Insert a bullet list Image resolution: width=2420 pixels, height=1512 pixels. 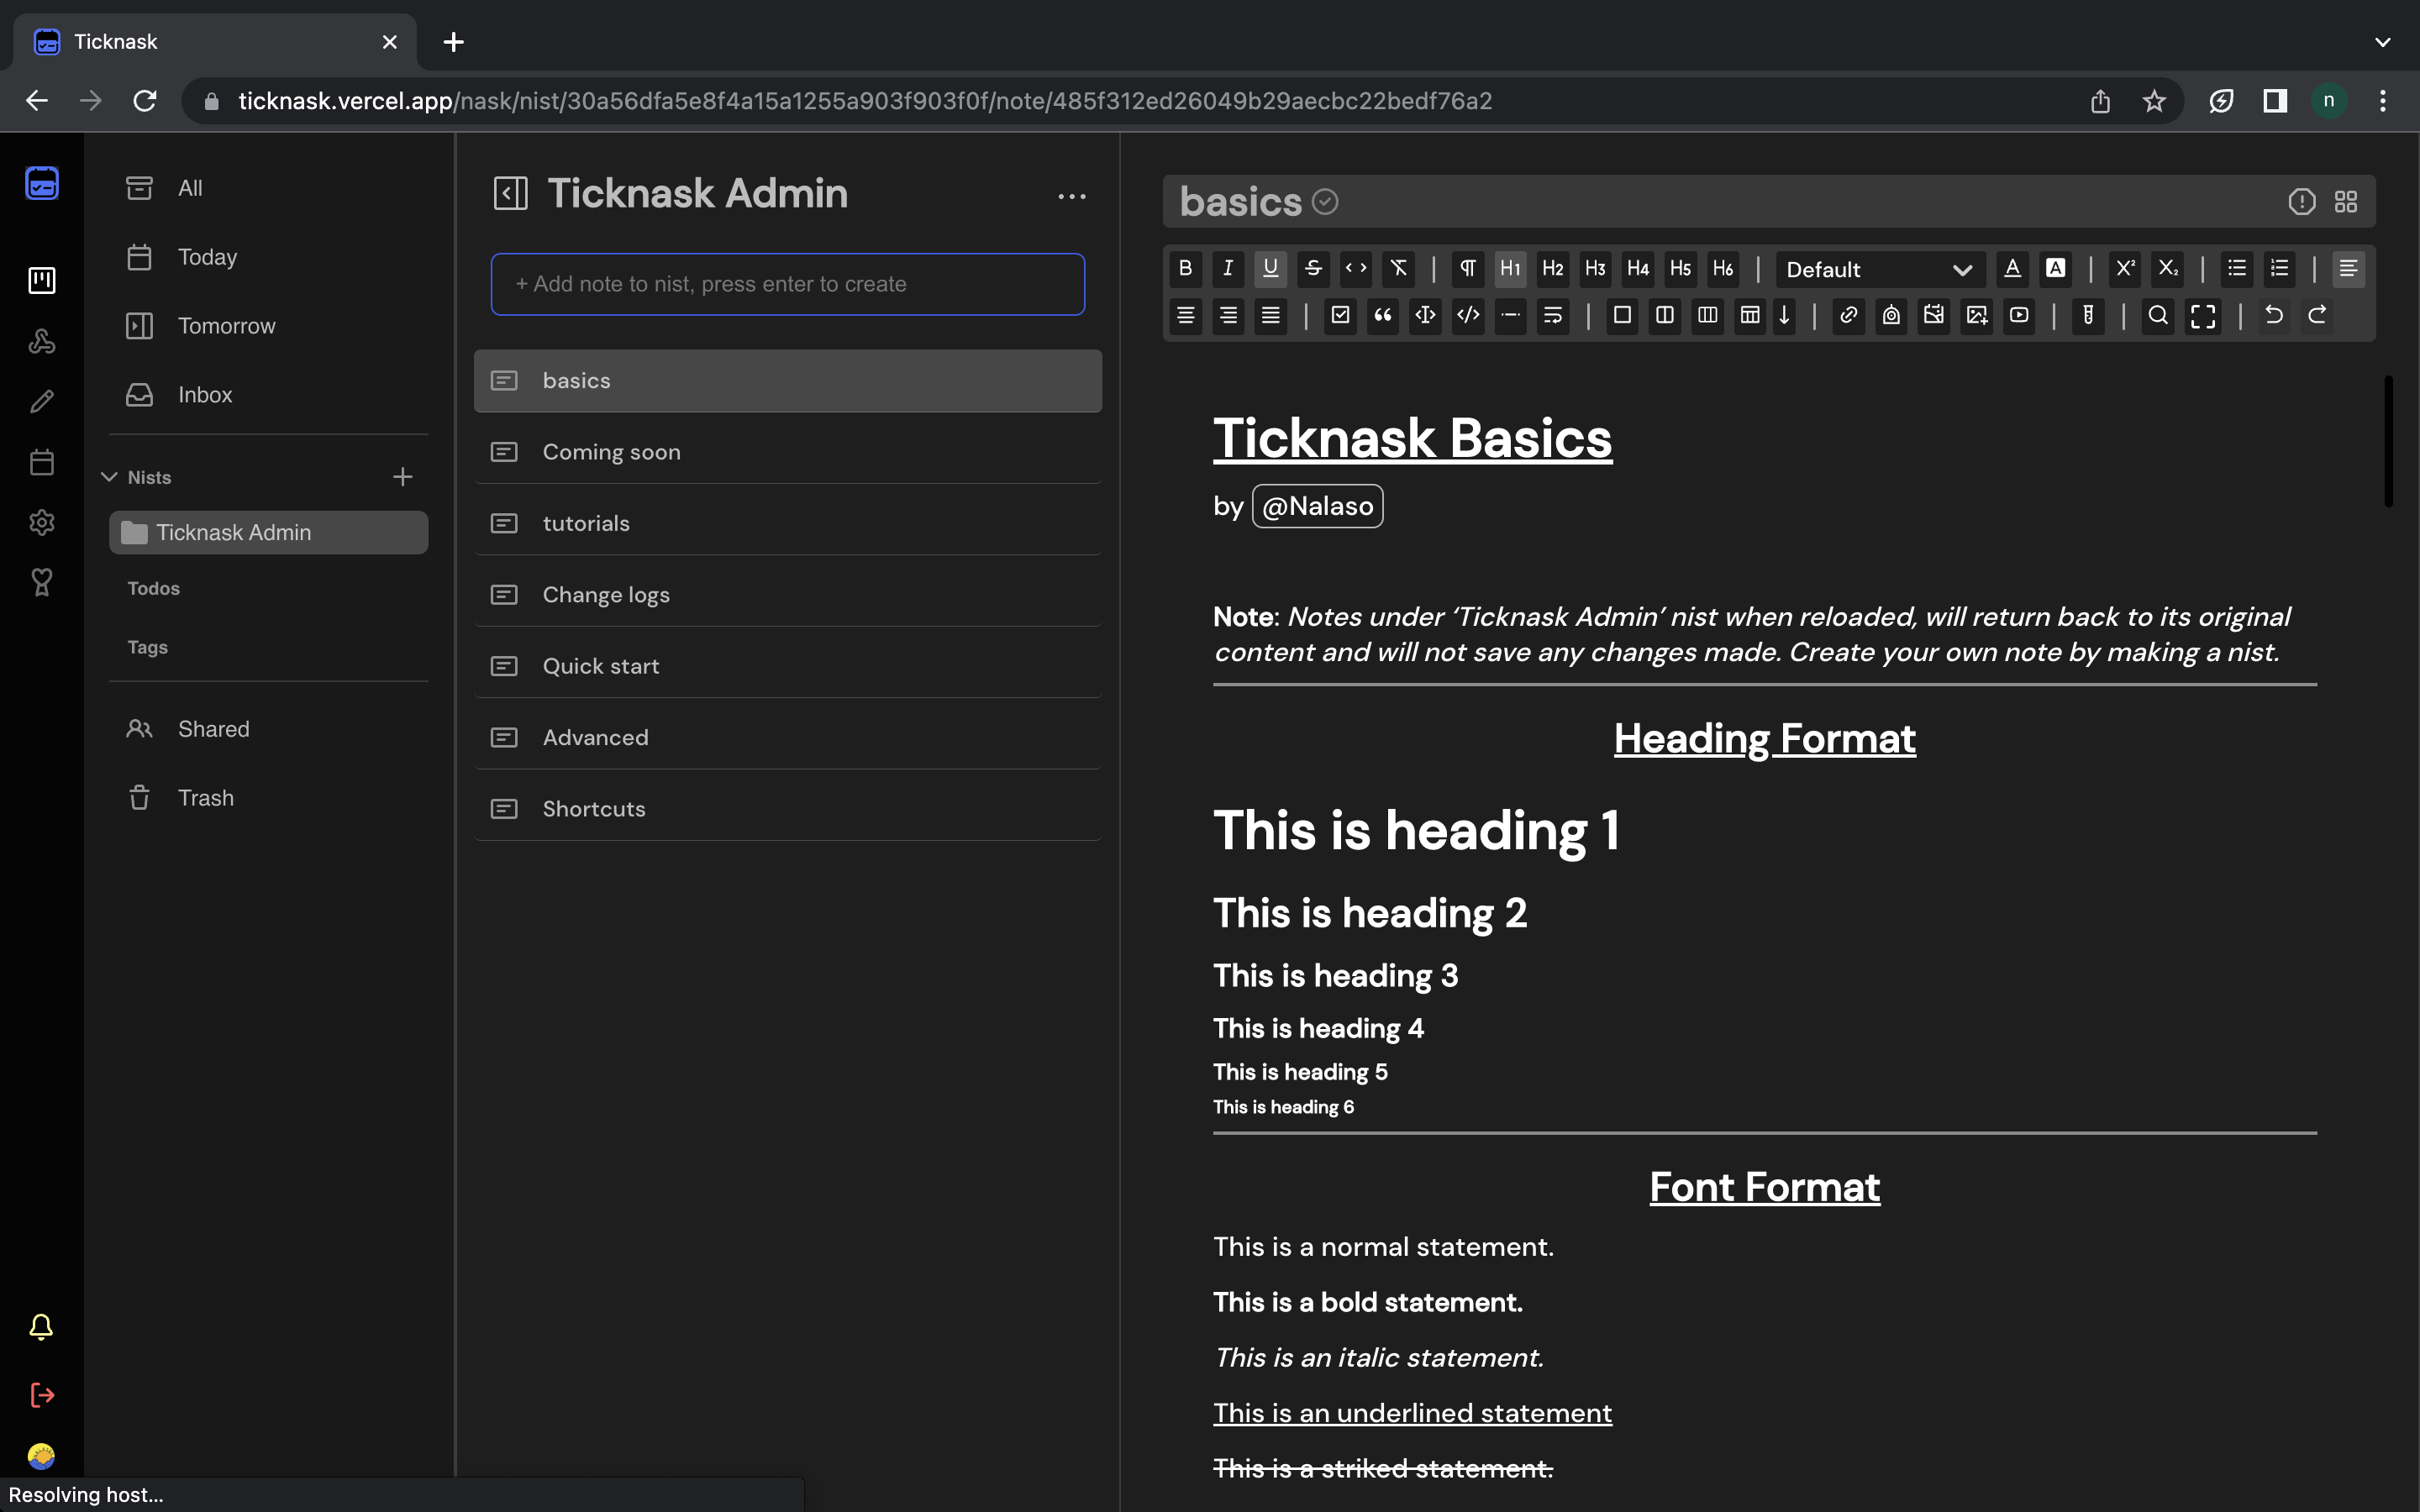(2237, 269)
